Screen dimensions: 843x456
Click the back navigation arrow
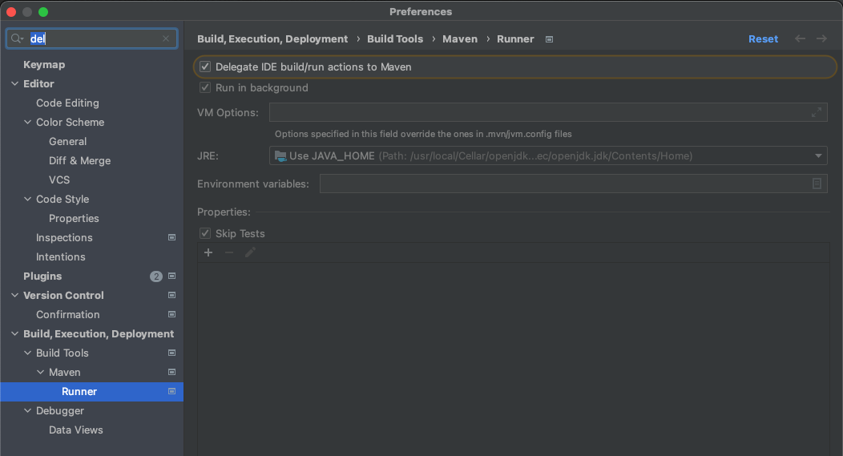[800, 38]
